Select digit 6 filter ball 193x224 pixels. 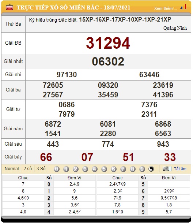[x=114, y=169]
